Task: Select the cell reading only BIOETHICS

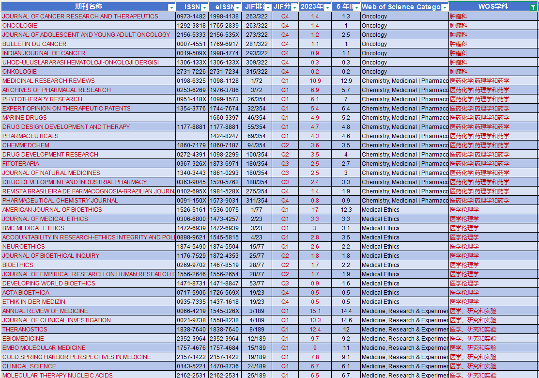Action: pyautogui.click(x=88, y=265)
